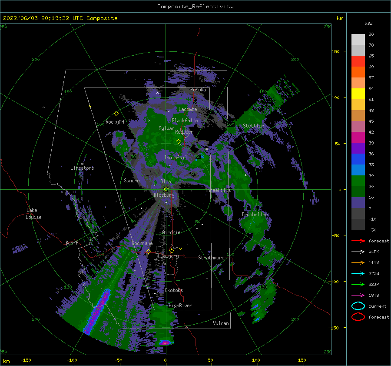Pick the purple swatch between 10 and 0
Viewport: 391px width, 366px height.
[358, 203]
